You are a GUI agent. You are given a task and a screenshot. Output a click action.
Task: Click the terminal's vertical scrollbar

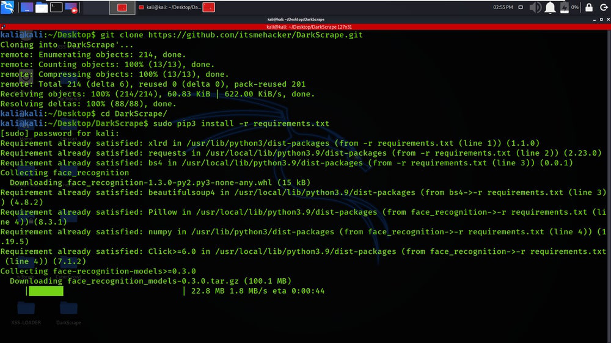coord(609,186)
